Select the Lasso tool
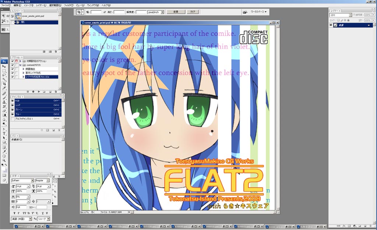This screenshot has width=377, height=230. click(x=4, y=75)
